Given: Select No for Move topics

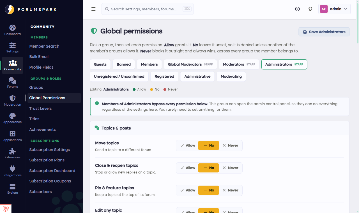Looking at the screenshot, I should point(209,145).
